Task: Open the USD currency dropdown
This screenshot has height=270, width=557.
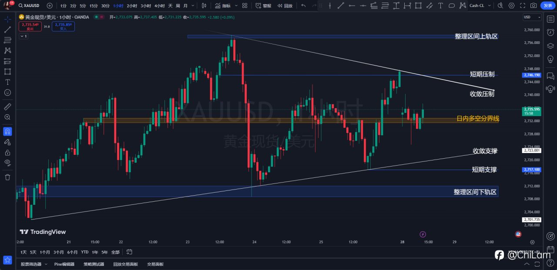Action: (x=532, y=17)
